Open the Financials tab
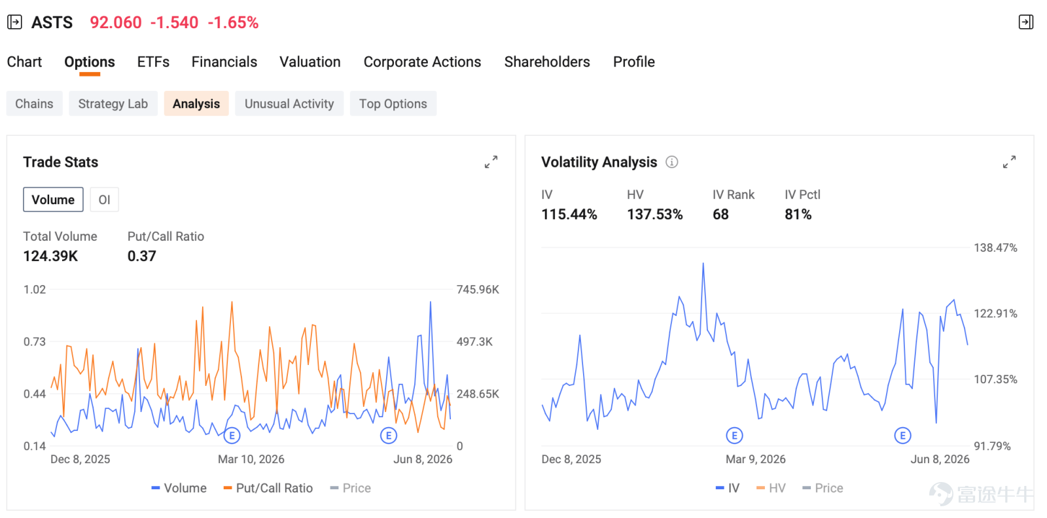1047x518 pixels. [224, 61]
